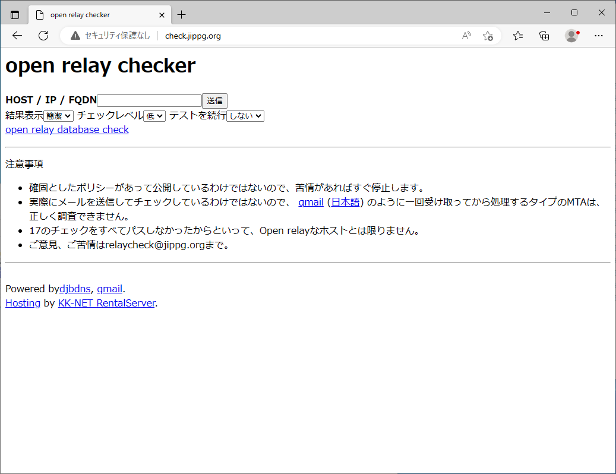Click the Read Aloud icon in address bar
Screen dimensions: 616x474
click(466, 36)
